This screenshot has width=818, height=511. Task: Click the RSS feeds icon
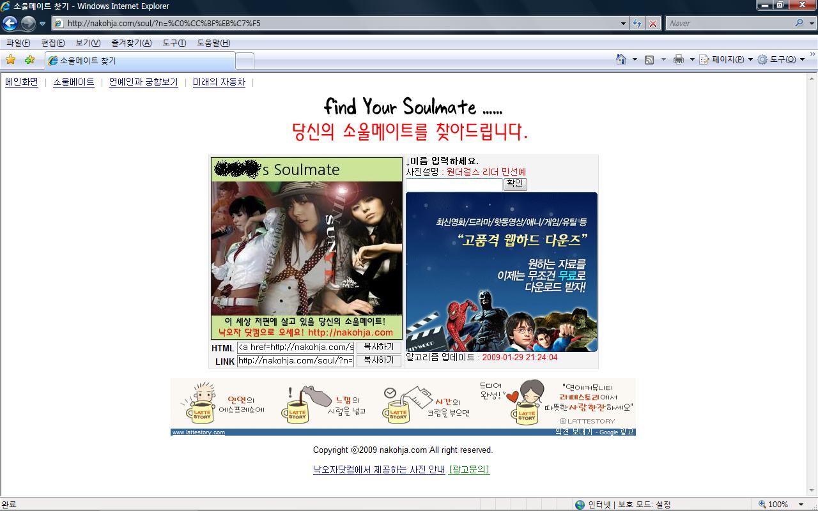(x=649, y=59)
